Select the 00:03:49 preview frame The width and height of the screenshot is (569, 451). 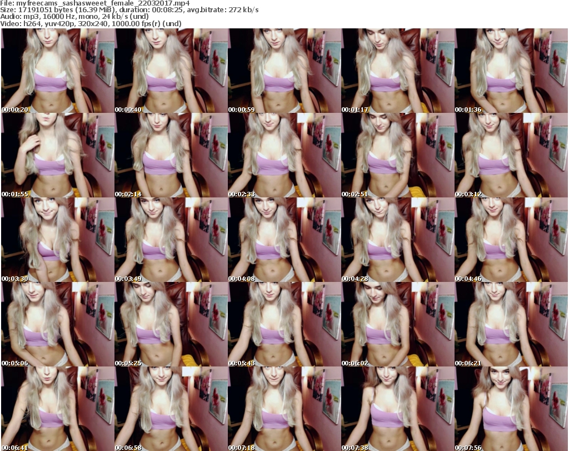(x=171, y=240)
